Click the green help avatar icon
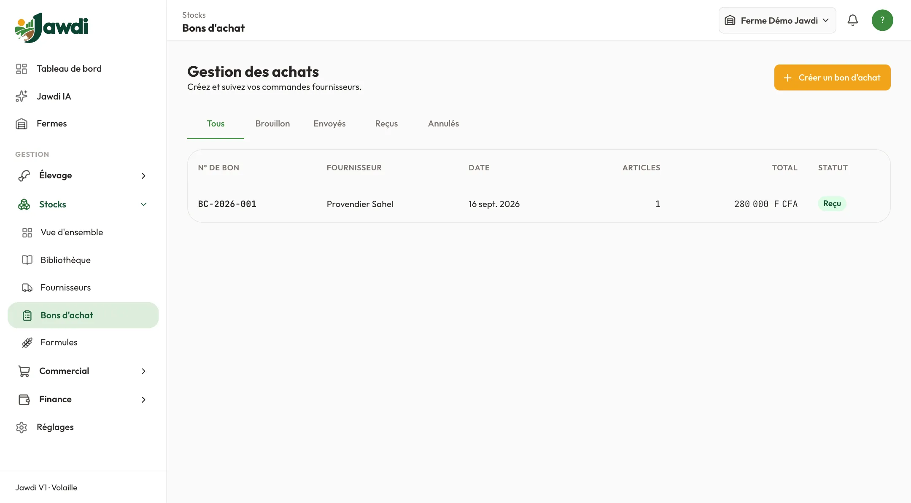 click(882, 20)
